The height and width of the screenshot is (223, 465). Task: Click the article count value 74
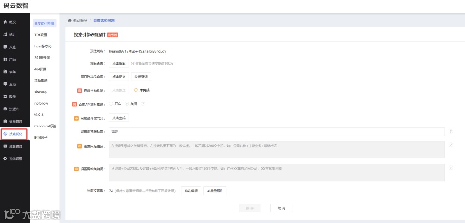click(x=111, y=191)
